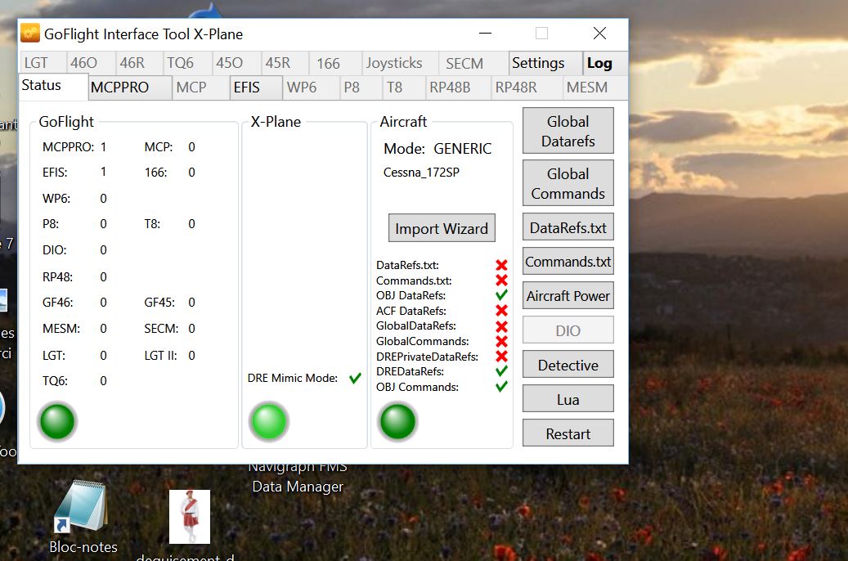Open the desktop image file thumbnail
This screenshot has width=848, height=561.
[x=190, y=517]
